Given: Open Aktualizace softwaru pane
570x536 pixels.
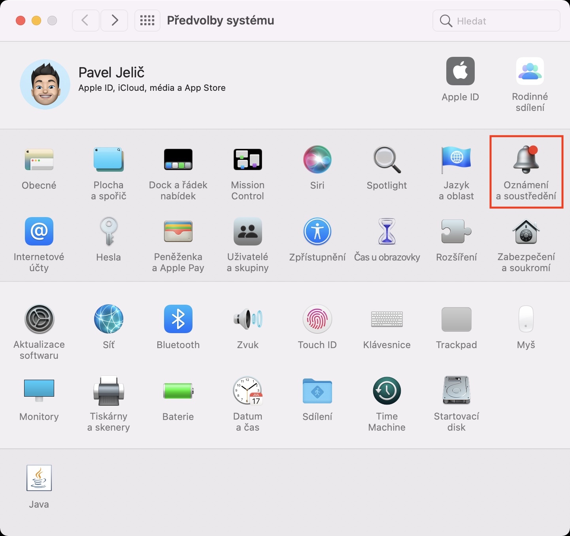Looking at the screenshot, I should point(39,319).
